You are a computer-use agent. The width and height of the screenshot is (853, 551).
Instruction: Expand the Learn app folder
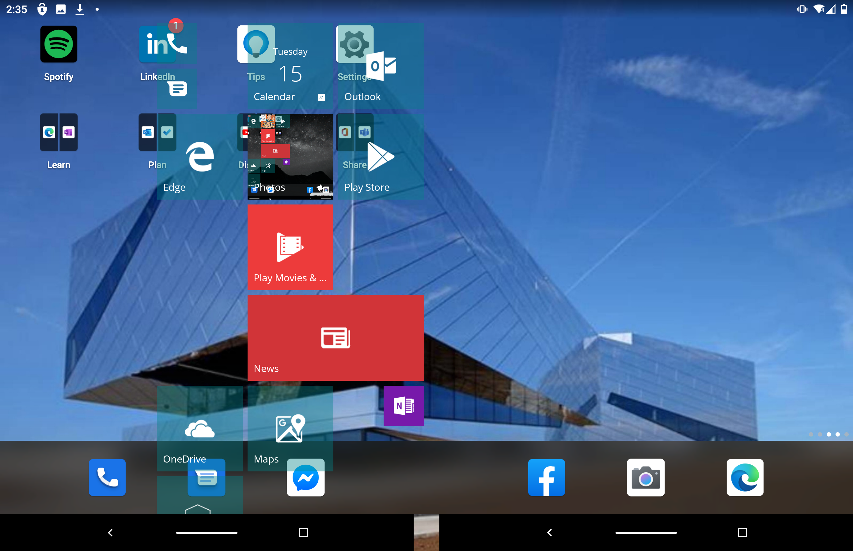click(x=59, y=132)
